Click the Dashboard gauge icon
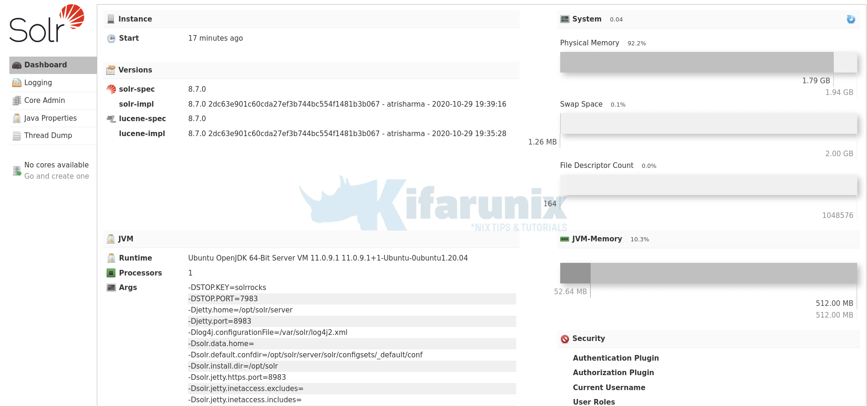Viewport: 867px width, 406px height. coord(17,65)
